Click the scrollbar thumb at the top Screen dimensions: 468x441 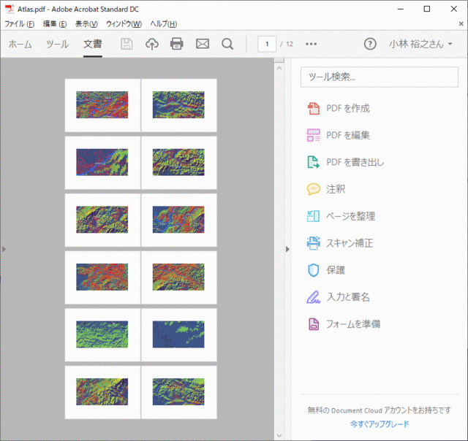(x=279, y=60)
